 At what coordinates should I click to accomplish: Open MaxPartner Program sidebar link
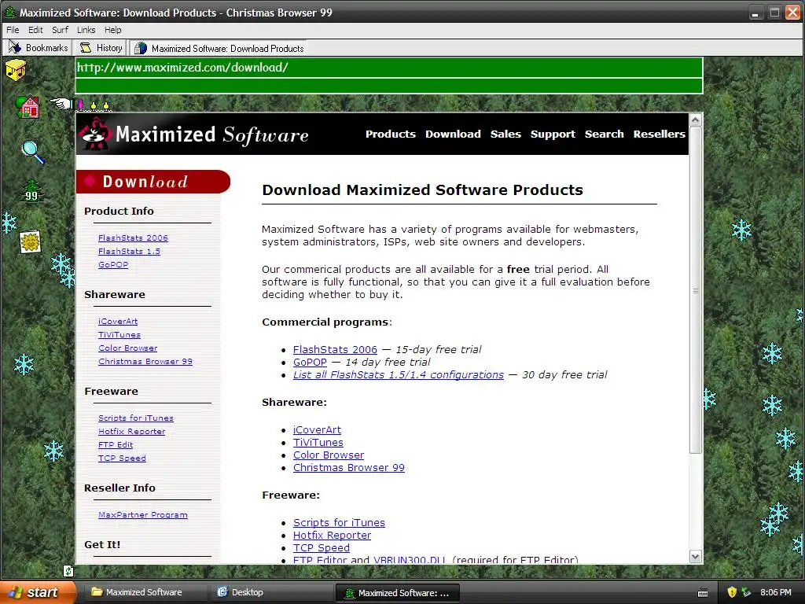(x=143, y=514)
